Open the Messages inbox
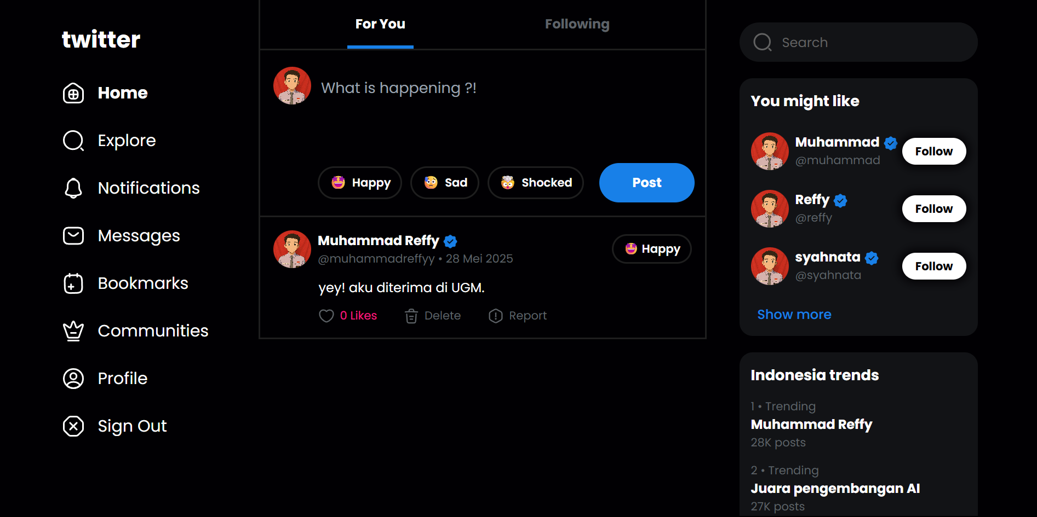This screenshot has height=517, width=1037. point(139,235)
